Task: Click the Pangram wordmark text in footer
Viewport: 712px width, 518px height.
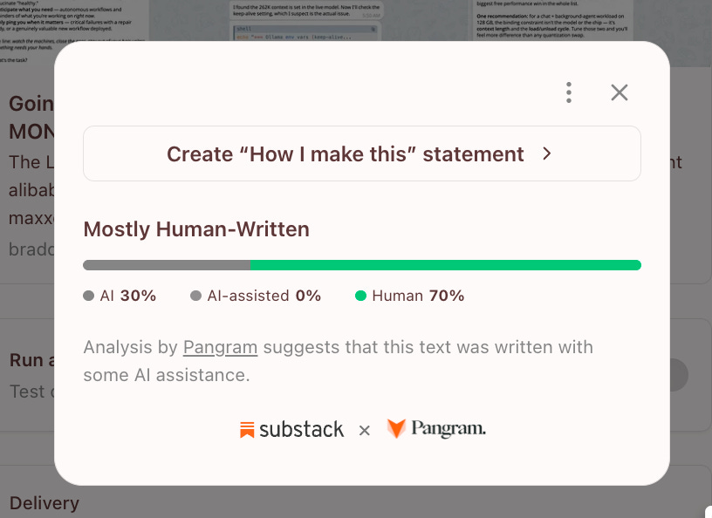Action: coord(448,428)
